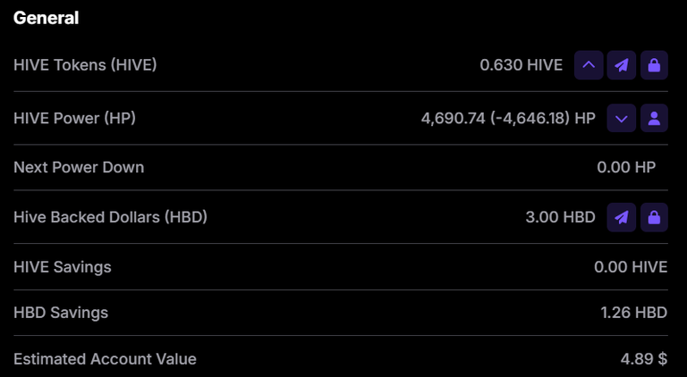Click the Estimated Account Value label
Screen dimensions: 687x377
pos(105,359)
